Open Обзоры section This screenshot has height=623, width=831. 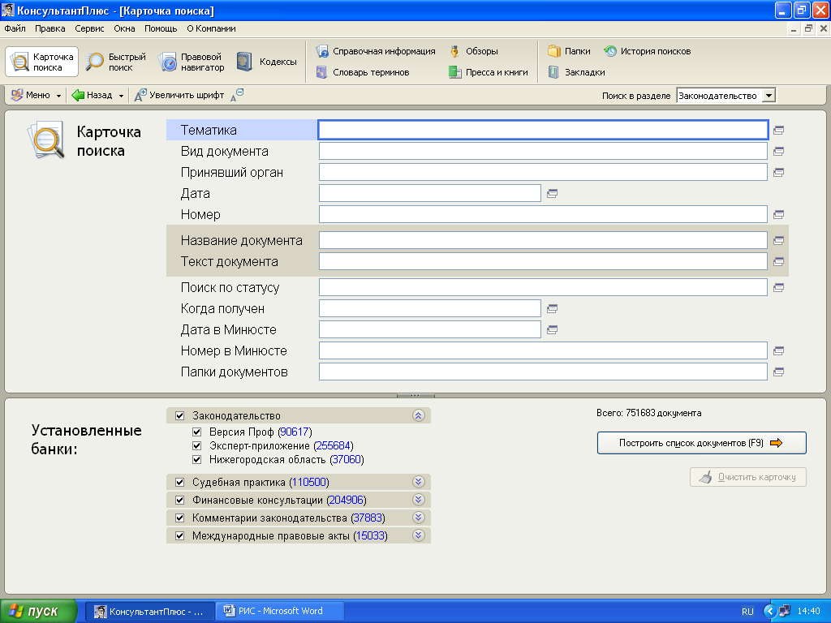point(473,51)
